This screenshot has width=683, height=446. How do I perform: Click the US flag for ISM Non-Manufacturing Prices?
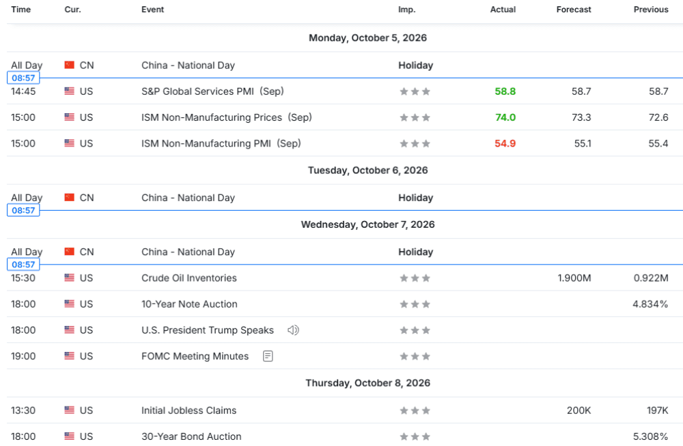pos(69,117)
